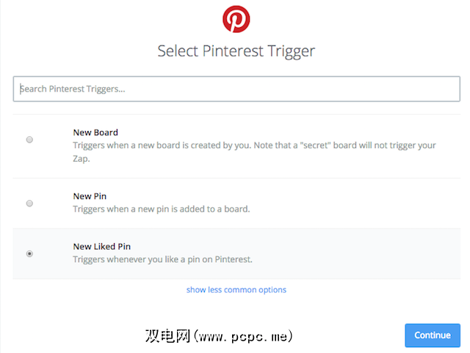Screen dimensions: 470x353
Task: Select the New Board radio button
Action: (29, 140)
